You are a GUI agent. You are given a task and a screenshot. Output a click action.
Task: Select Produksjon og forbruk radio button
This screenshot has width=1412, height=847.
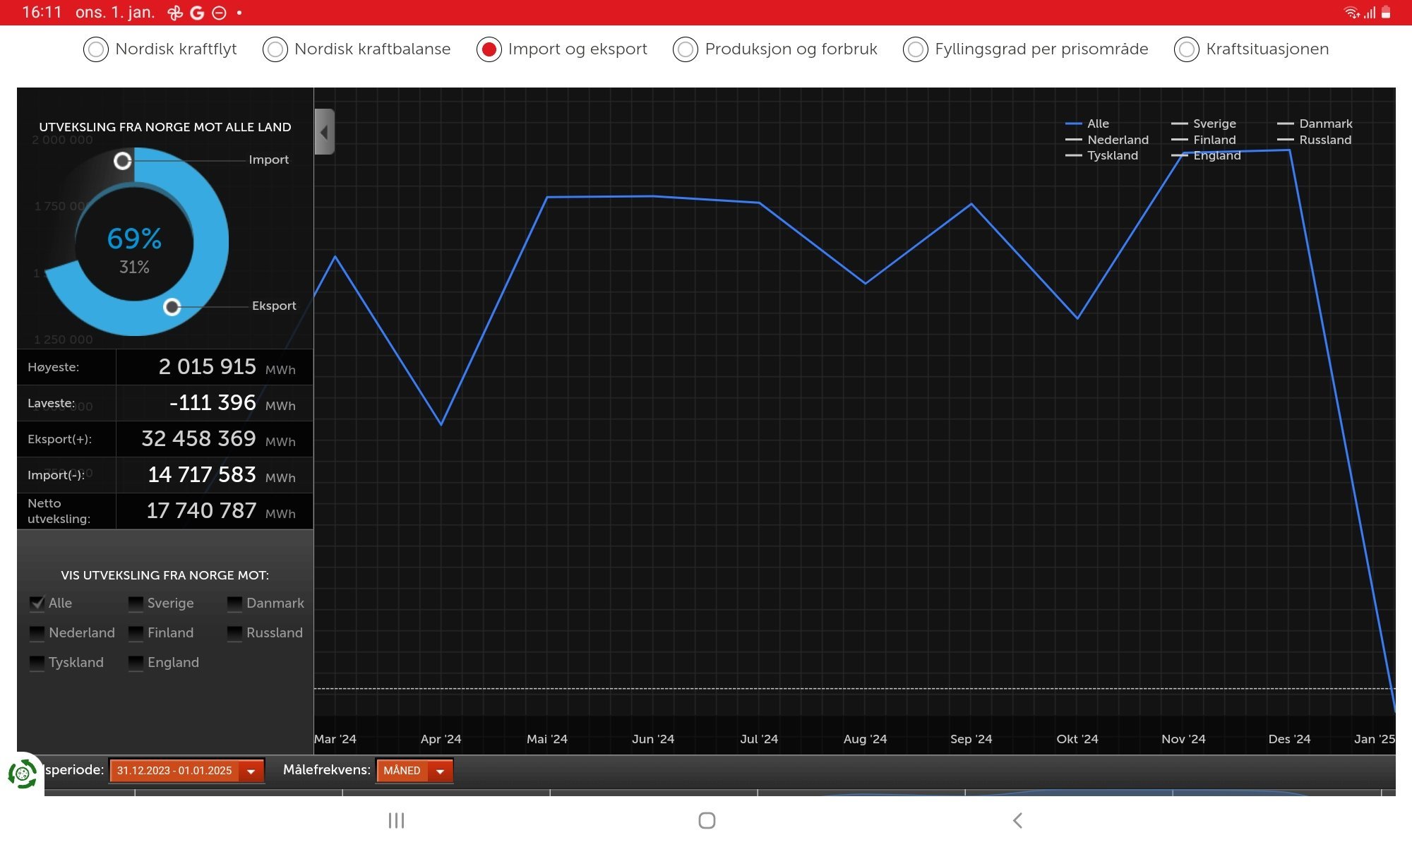point(686,49)
